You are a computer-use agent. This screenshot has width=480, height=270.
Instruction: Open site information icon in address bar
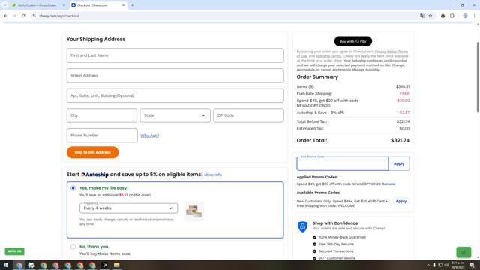click(34, 16)
